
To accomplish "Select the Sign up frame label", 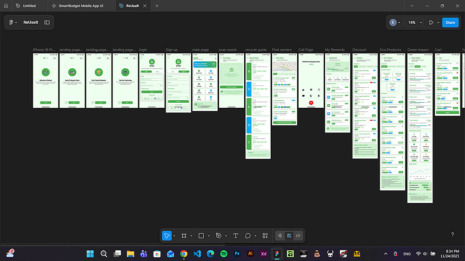I will pos(172,50).
